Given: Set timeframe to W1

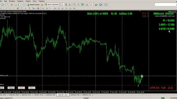Looking at the screenshot, I should click(x=71, y=8).
